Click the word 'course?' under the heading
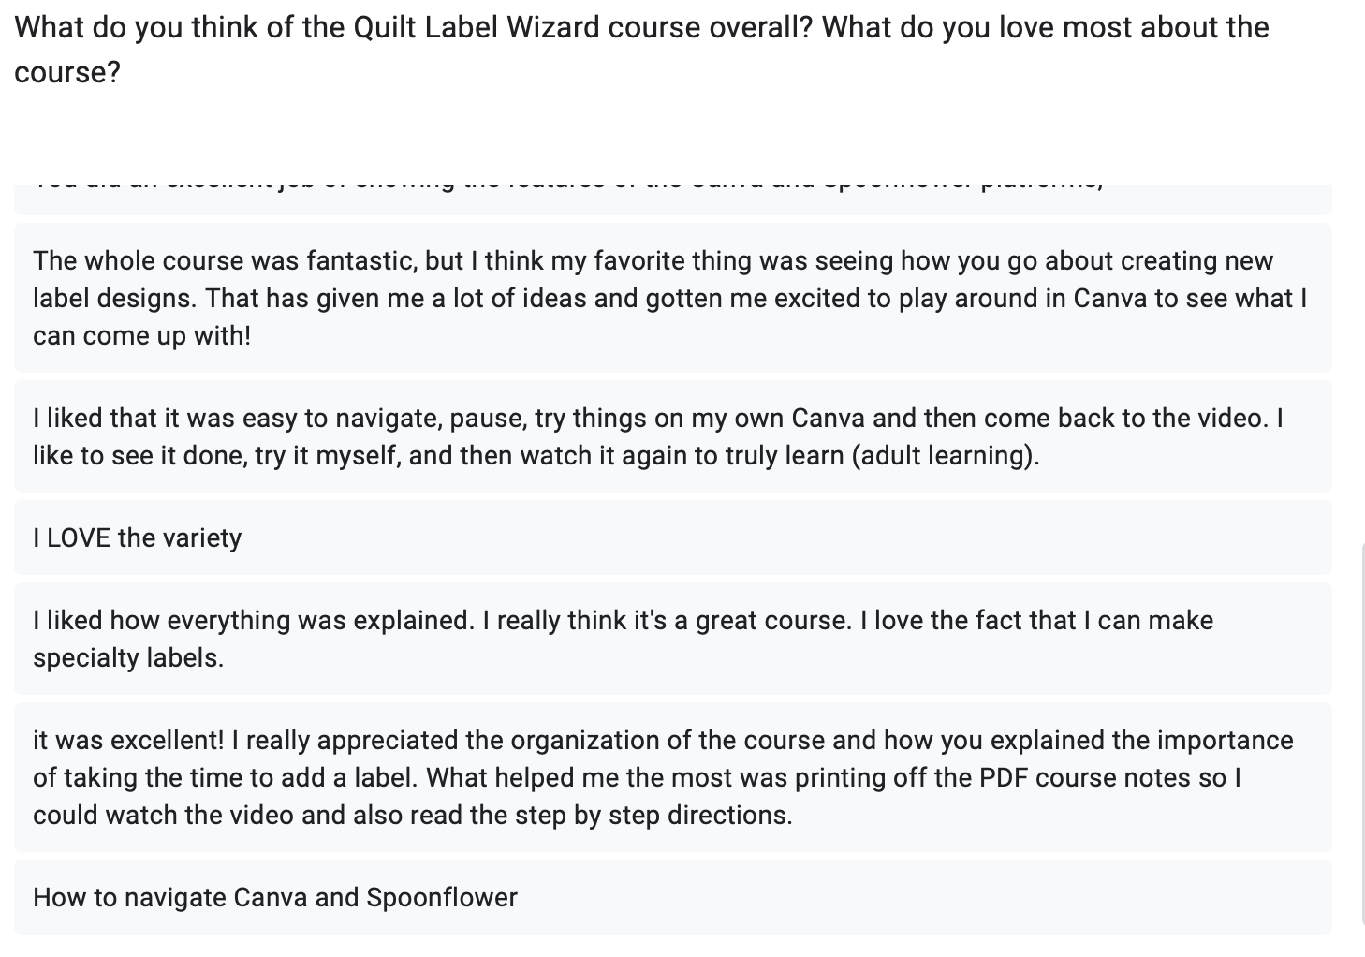This screenshot has height=957, width=1365. (x=67, y=72)
